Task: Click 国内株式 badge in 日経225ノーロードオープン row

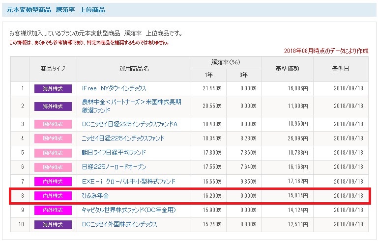Action: click(53, 167)
